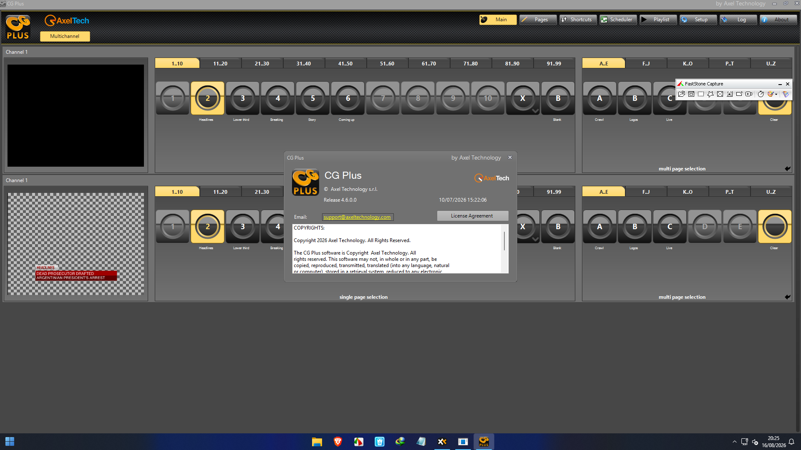Open the notifications bell in system tray
Screen dimensions: 801x450
[x=791, y=442]
